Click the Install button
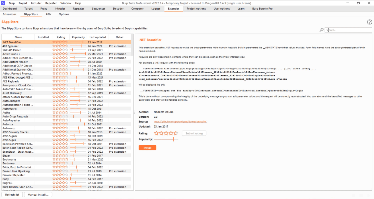 coord(147,148)
